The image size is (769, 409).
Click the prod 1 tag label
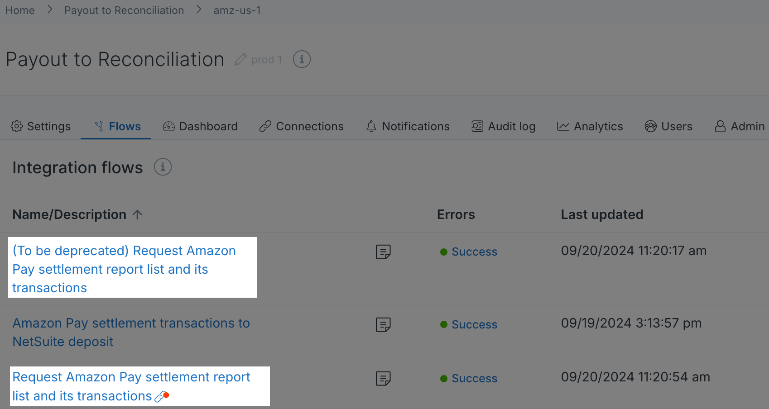pos(267,60)
